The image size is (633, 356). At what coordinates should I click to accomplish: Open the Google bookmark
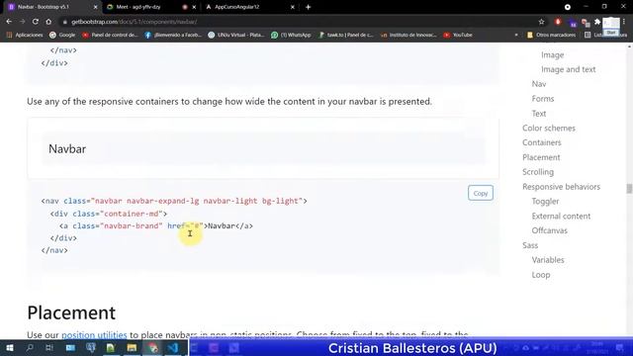click(62, 36)
